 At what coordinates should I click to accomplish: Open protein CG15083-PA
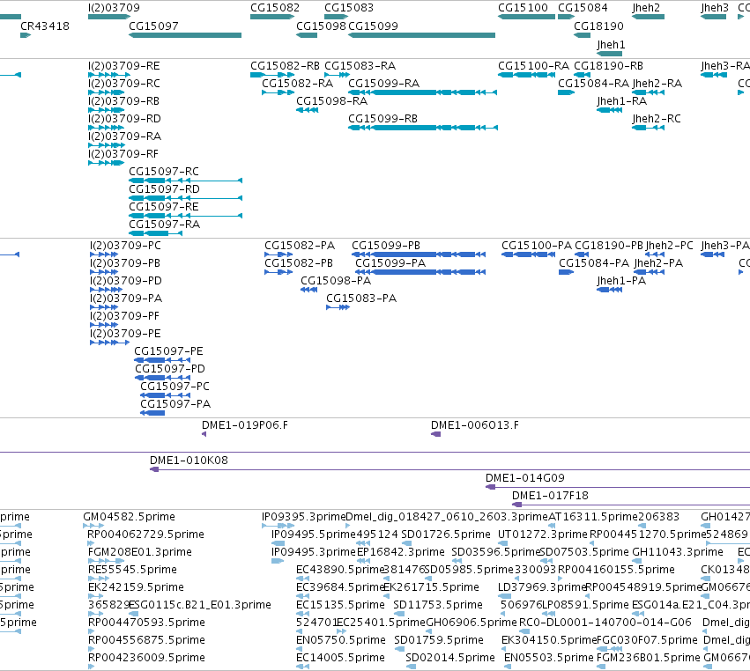pos(361,299)
